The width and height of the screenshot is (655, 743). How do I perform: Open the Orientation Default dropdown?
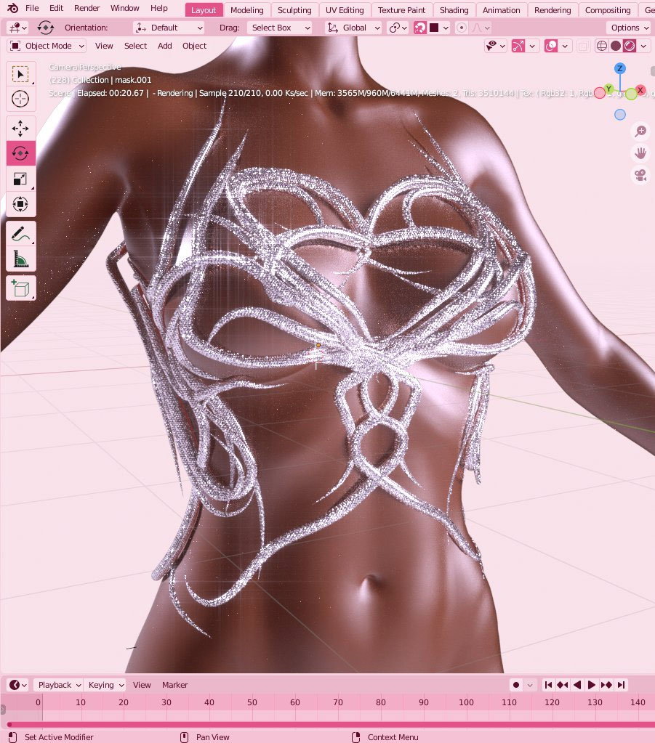point(169,28)
